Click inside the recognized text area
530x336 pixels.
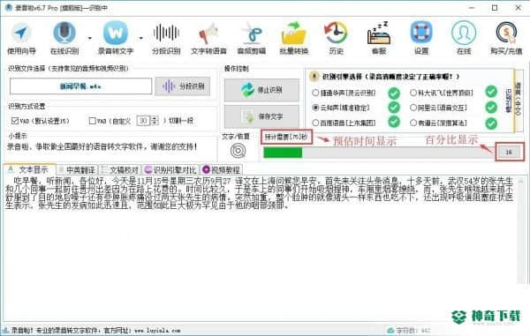point(261,248)
